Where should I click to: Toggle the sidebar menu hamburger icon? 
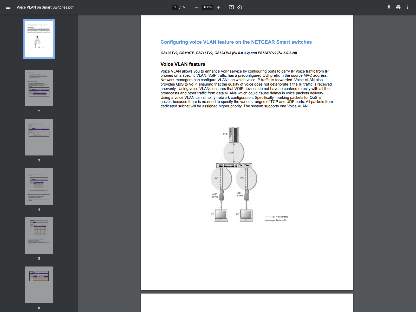point(8,7)
